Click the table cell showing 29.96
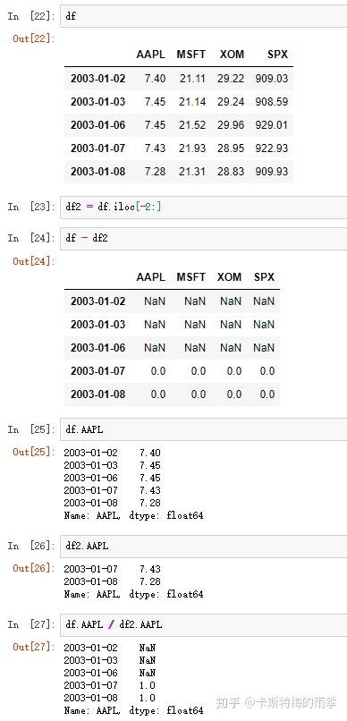The width and height of the screenshot is (347, 721). [231, 125]
